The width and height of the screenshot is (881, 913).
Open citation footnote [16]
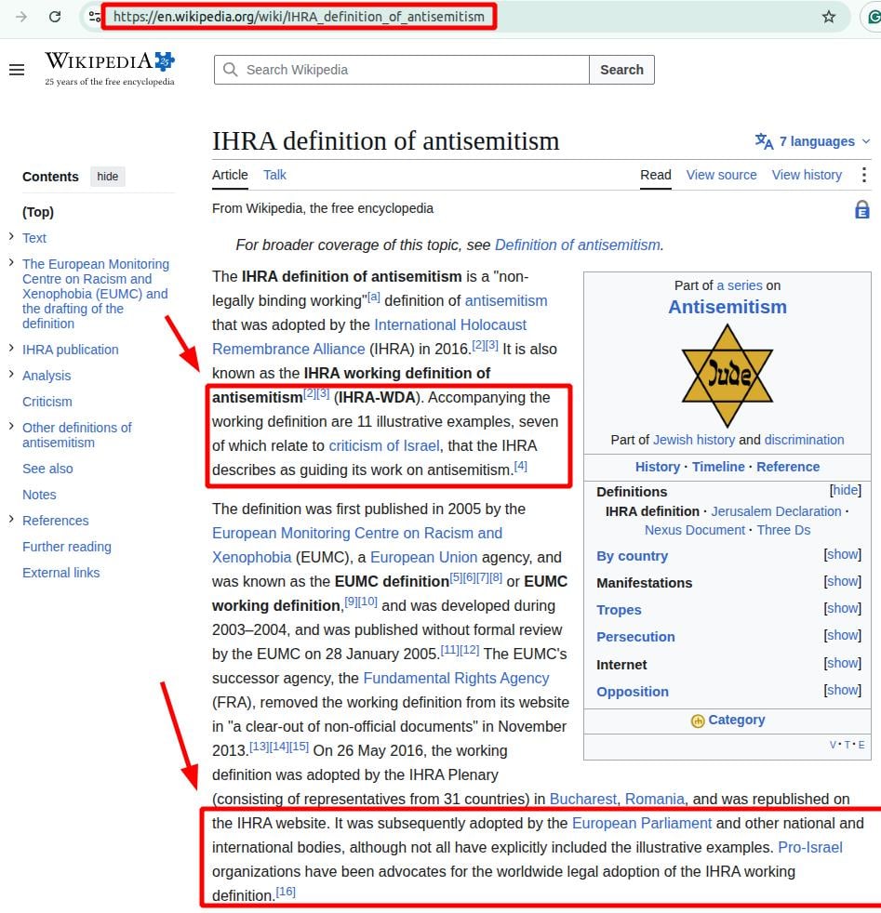(x=286, y=892)
